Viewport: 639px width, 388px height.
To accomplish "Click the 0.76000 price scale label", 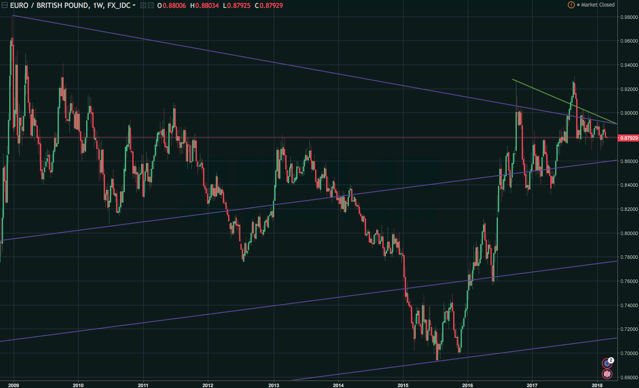I will pyautogui.click(x=629, y=281).
